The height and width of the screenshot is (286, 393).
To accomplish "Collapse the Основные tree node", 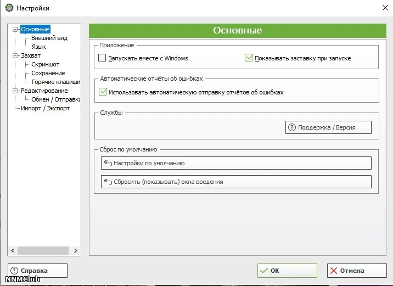I will coord(15,29).
